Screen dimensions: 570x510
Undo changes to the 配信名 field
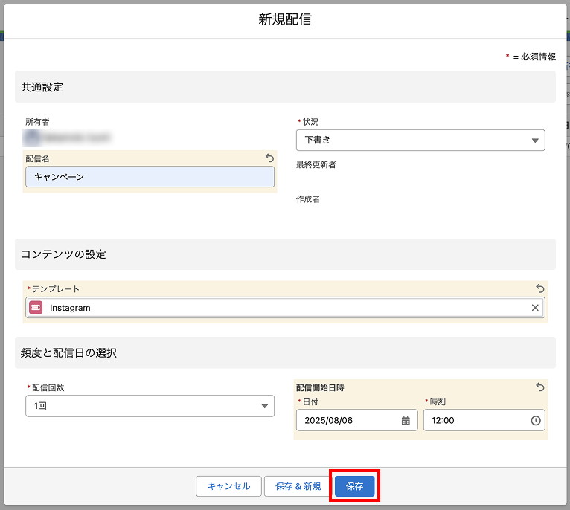270,158
